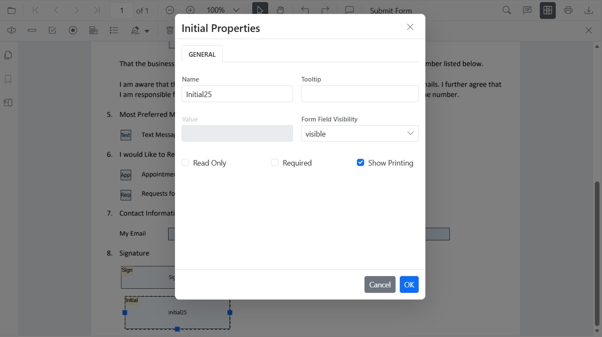602x337 pixels.
Task: Print the document
Action: coord(568,10)
